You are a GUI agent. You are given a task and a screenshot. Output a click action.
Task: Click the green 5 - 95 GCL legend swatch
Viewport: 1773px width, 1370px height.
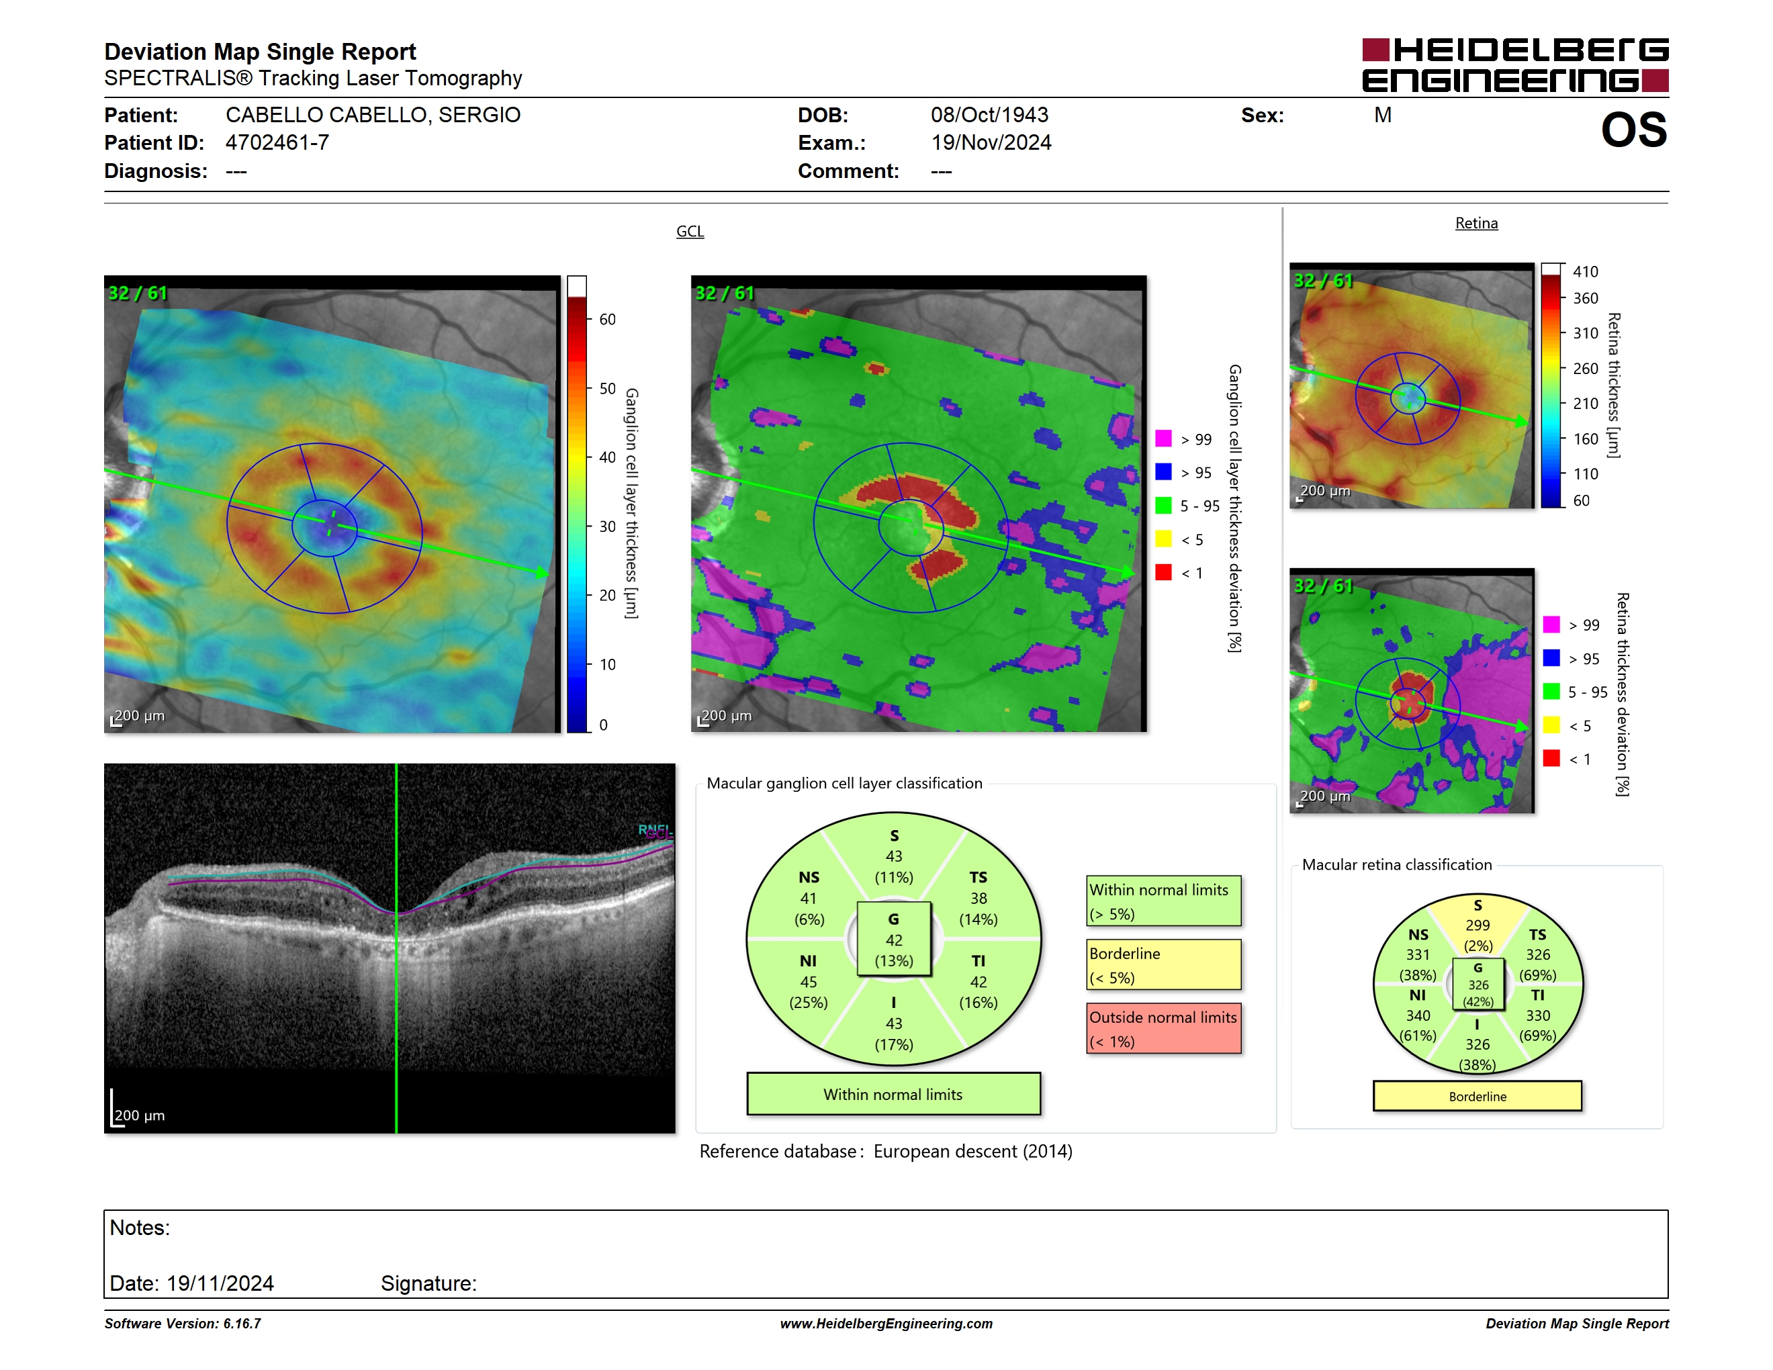click(x=1163, y=506)
